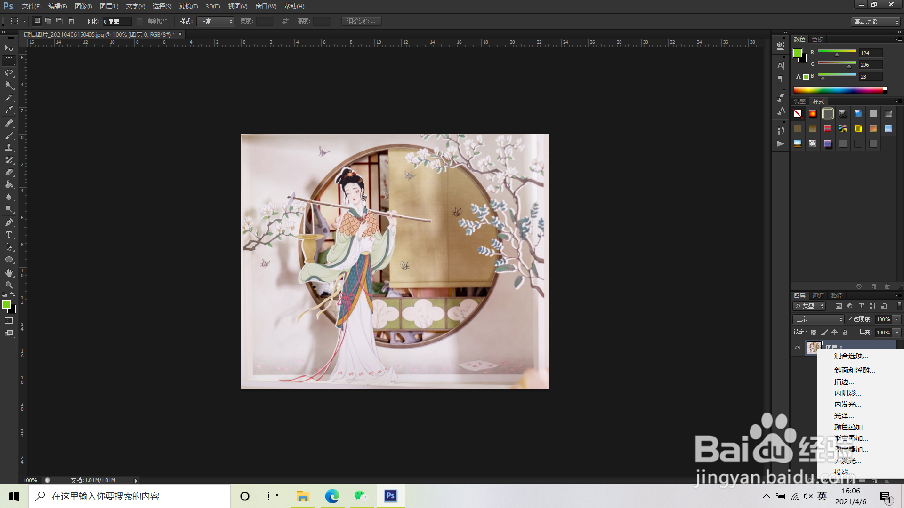Select the Path Selection tool

[x=9, y=246]
